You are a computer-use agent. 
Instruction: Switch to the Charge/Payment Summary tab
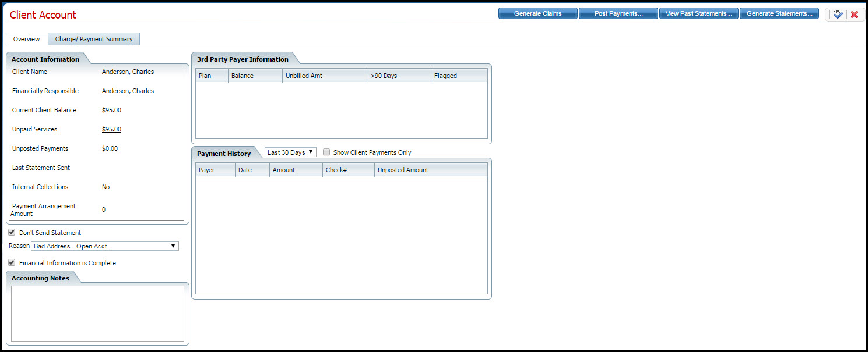click(x=93, y=38)
